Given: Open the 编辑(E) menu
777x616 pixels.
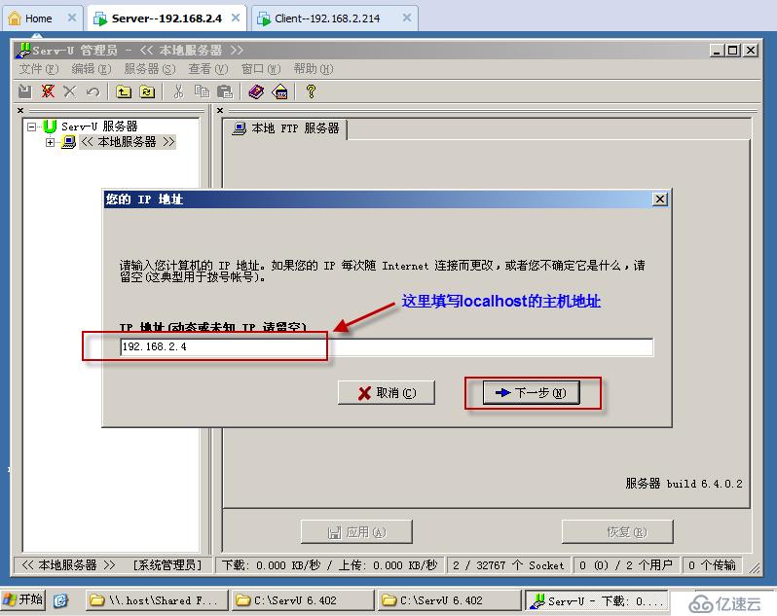Looking at the screenshot, I should tap(92, 69).
